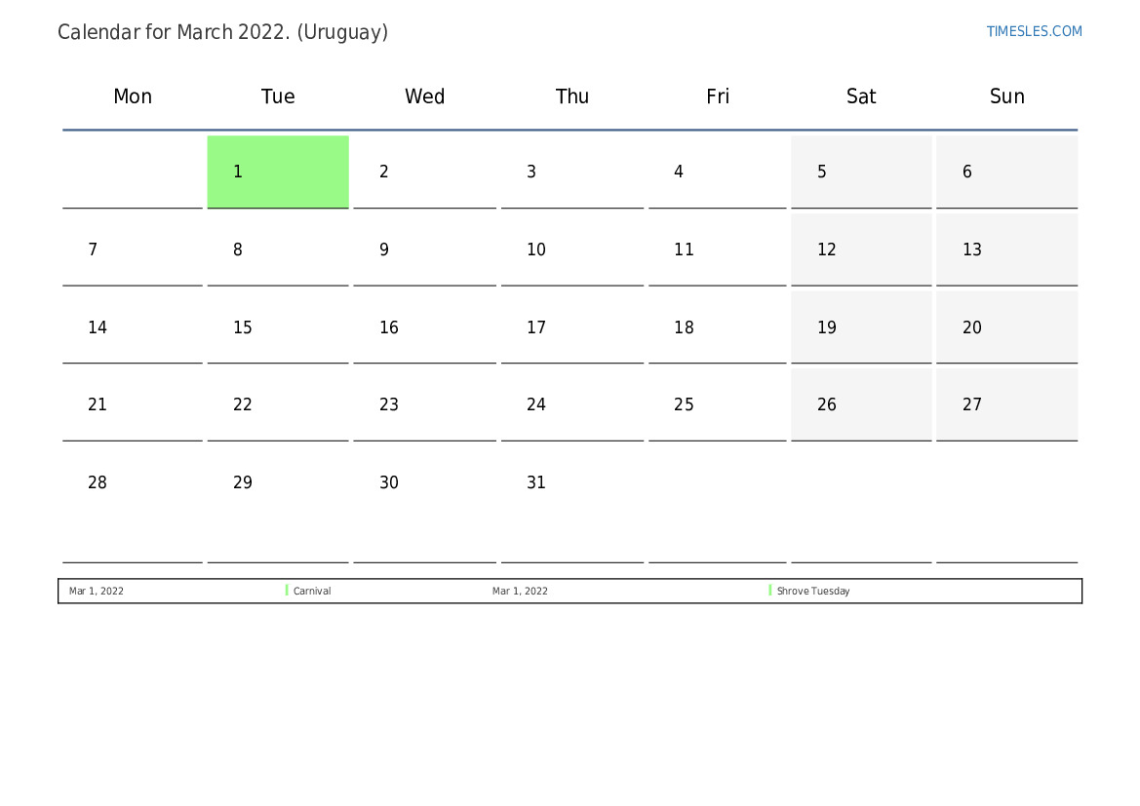
Task: Select the Mon column header
Action: point(133,96)
